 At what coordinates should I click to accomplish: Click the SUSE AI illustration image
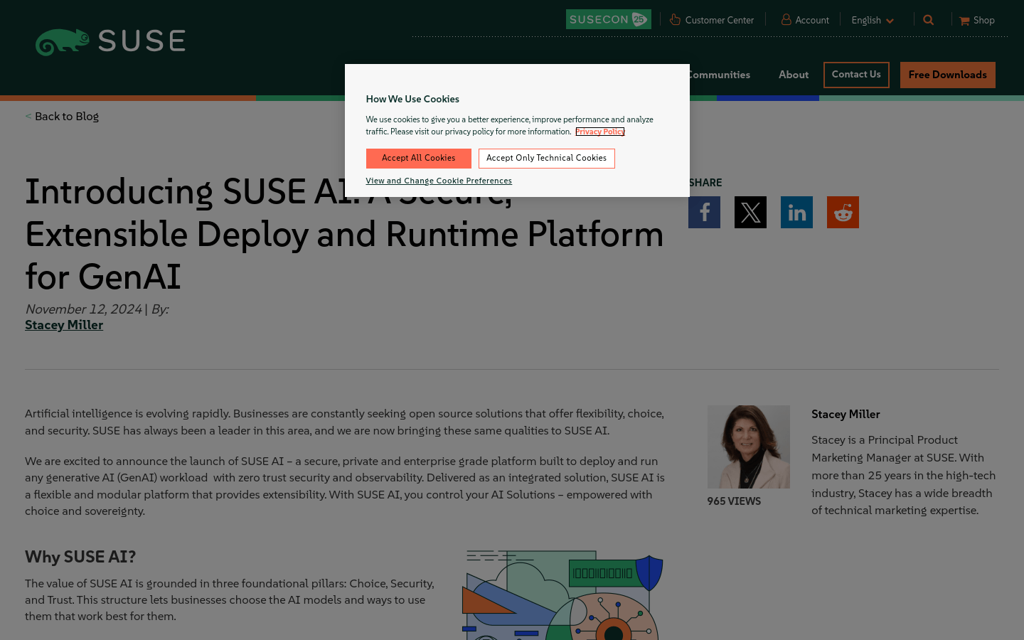click(563, 594)
